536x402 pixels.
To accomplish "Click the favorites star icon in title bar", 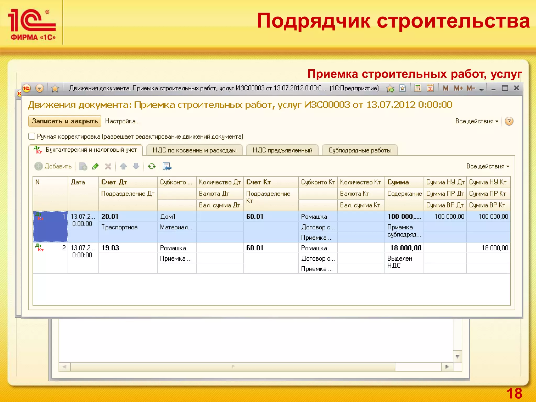I will coord(55,88).
